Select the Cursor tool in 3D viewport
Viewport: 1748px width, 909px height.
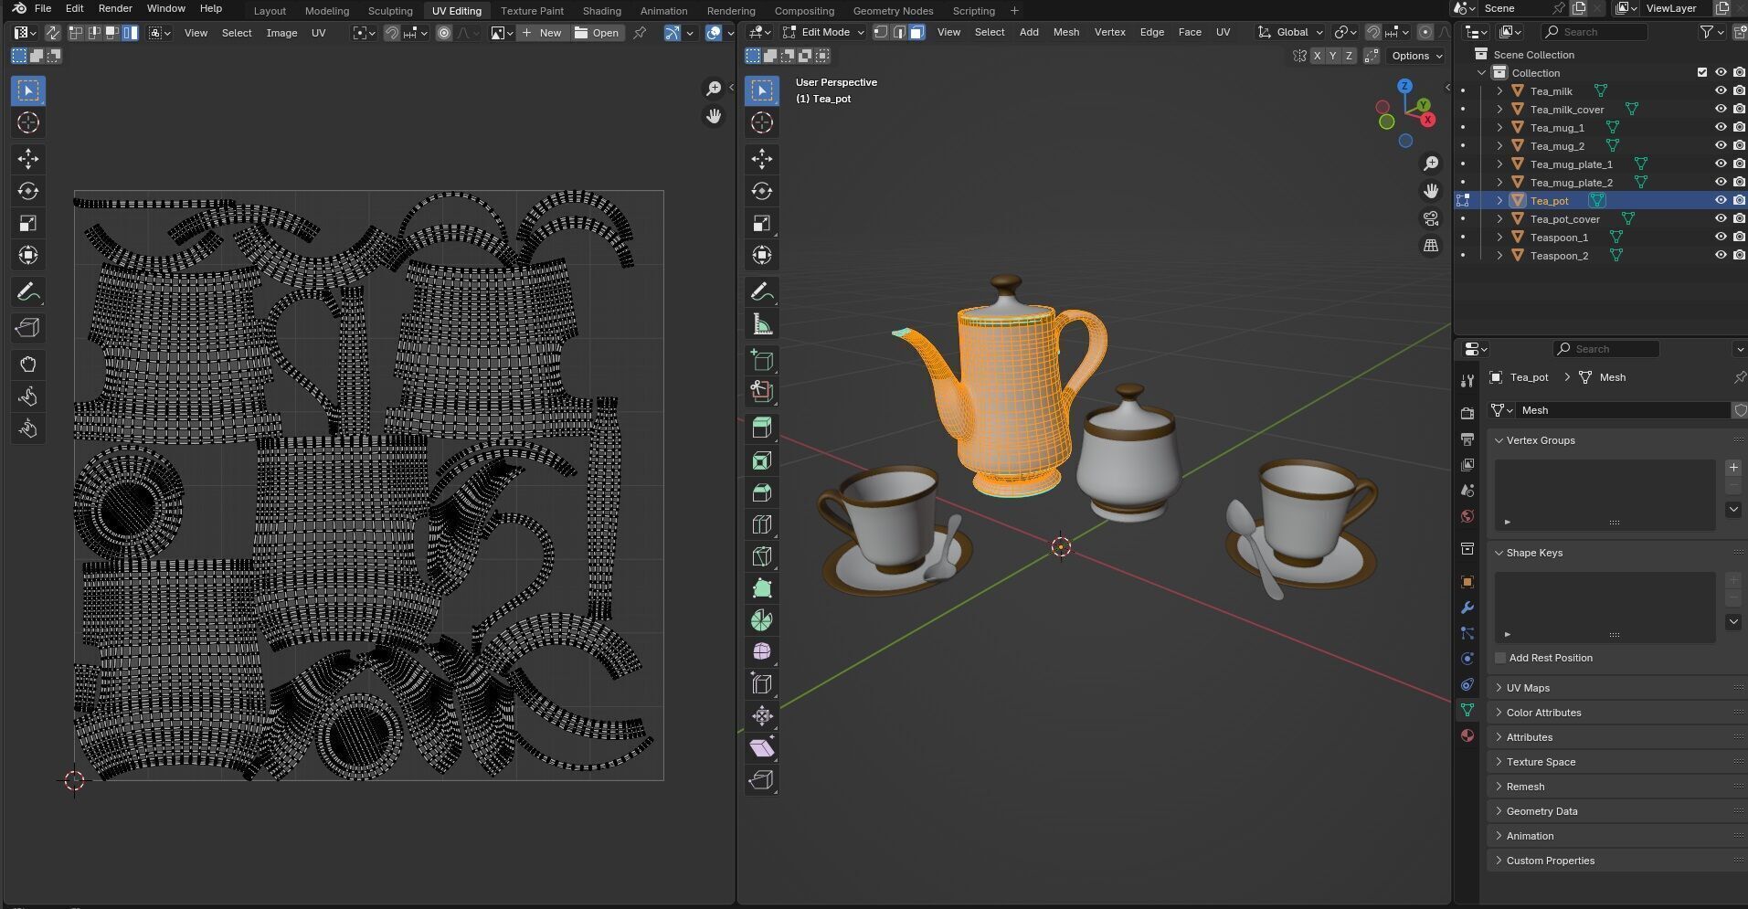[x=761, y=122]
